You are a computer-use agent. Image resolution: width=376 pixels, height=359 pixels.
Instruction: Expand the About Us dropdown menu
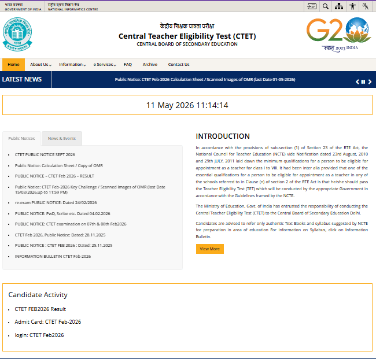(x=40, y=65)
